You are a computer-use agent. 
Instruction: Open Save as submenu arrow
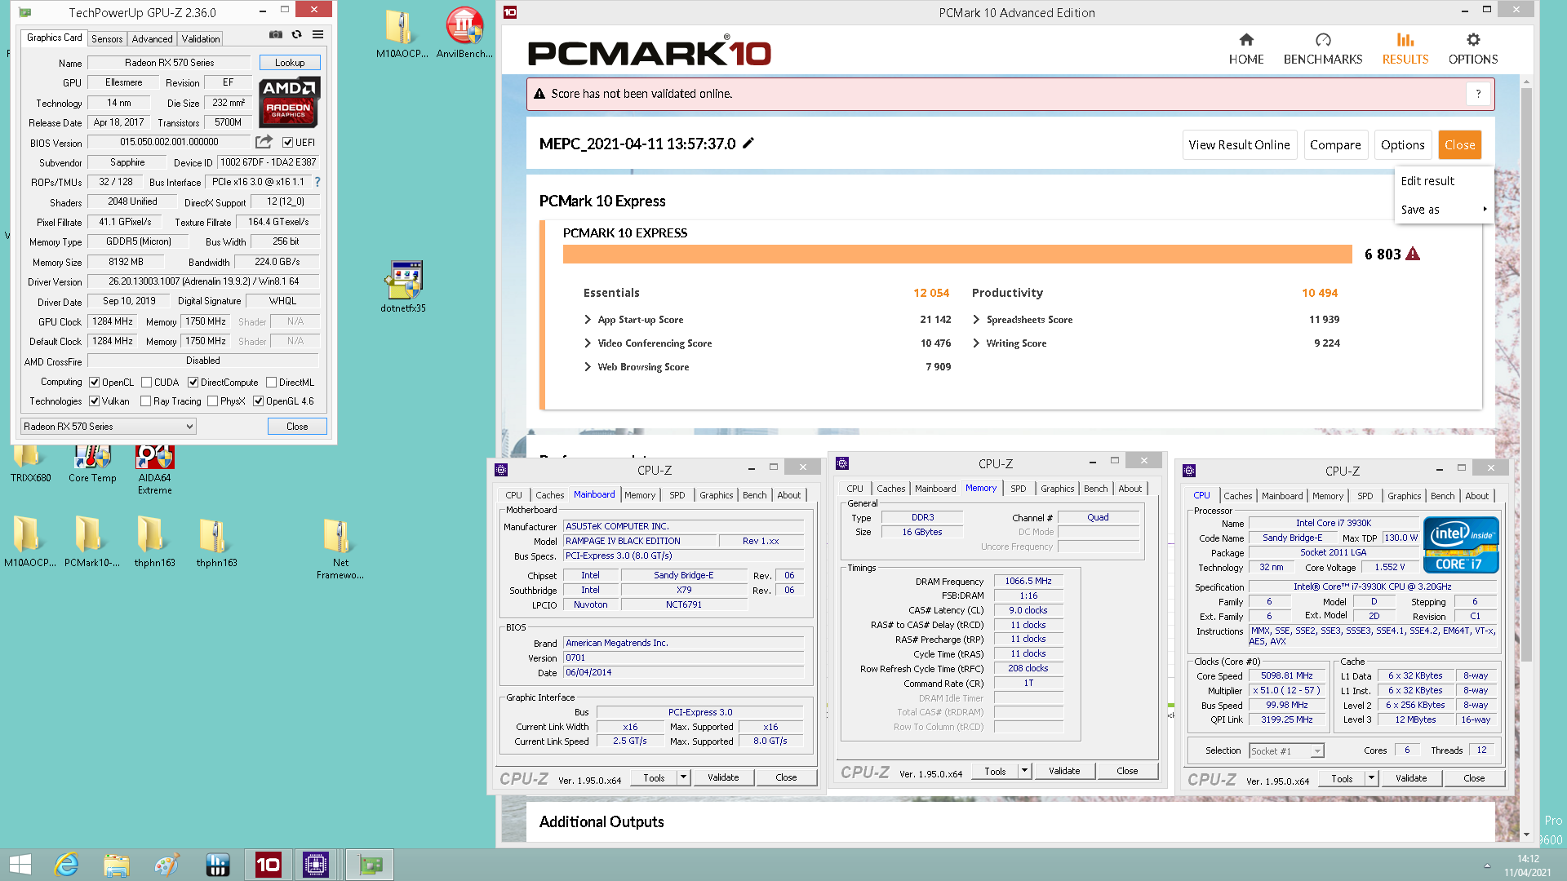coord(1485,210)
